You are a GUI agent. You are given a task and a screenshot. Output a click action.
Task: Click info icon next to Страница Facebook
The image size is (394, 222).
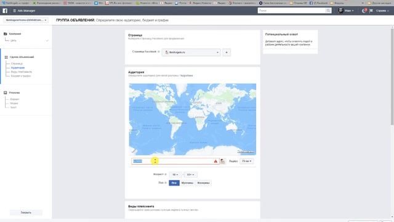159,52
